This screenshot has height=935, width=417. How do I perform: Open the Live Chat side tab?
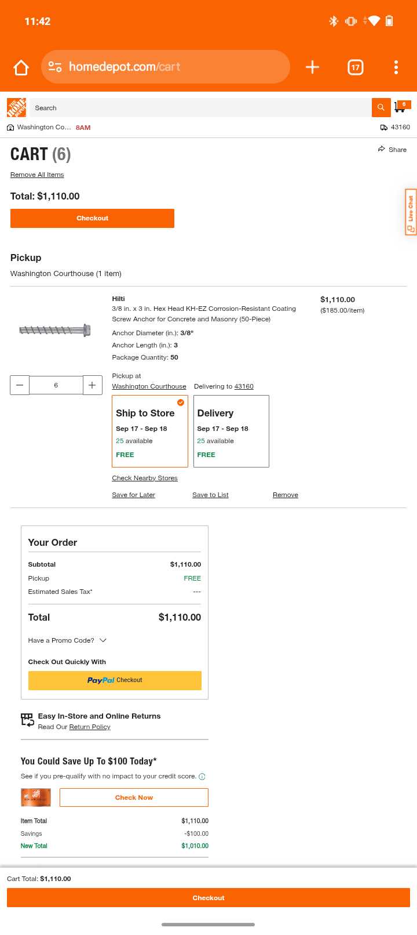(x=411, y=212)
